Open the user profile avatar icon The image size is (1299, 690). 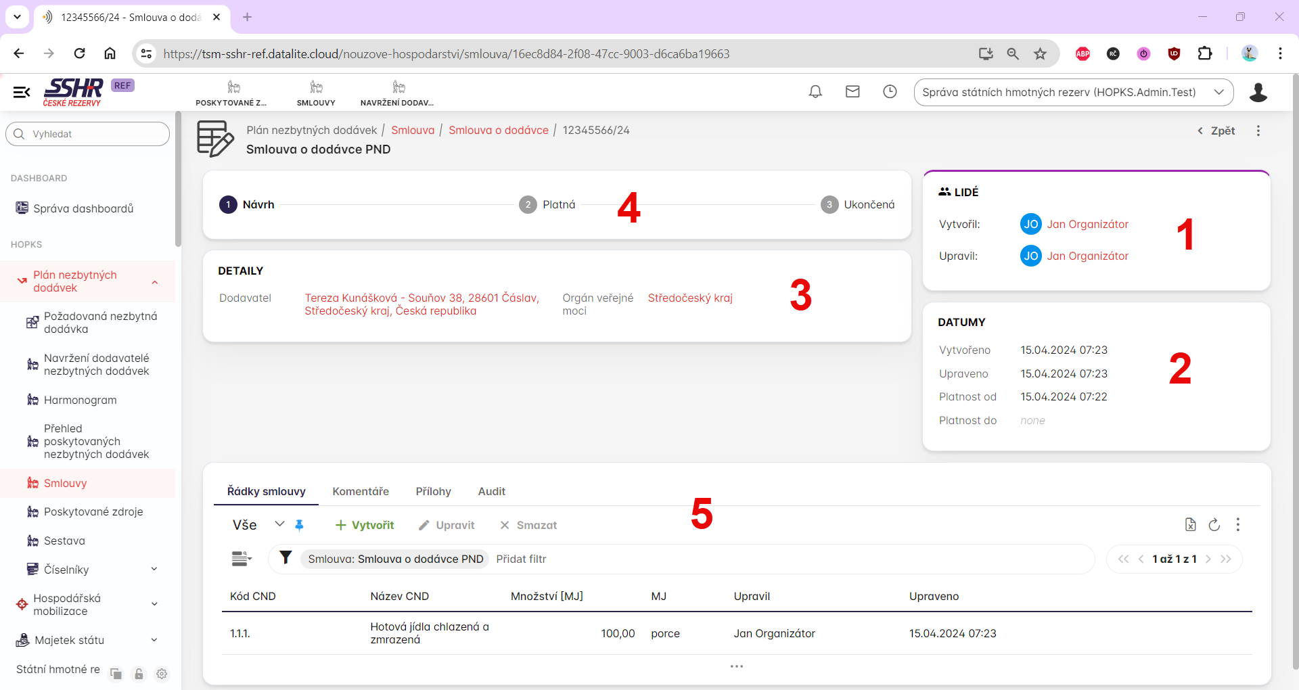pos(1258,92)
